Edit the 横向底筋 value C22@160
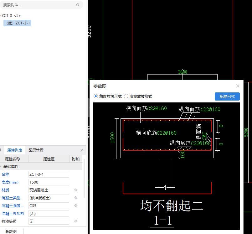This screenshot has height=234, width=252. point(167,133)
